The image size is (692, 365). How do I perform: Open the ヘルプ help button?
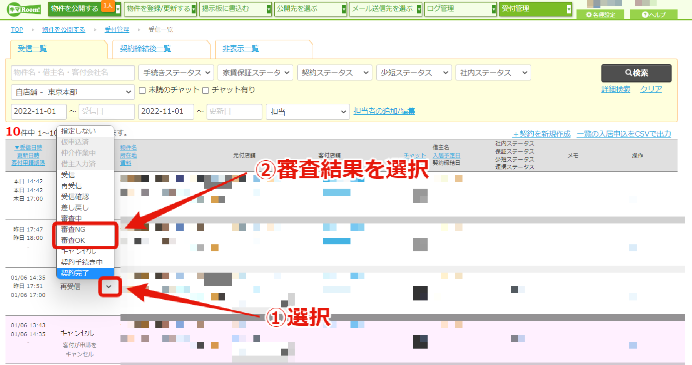653,15
